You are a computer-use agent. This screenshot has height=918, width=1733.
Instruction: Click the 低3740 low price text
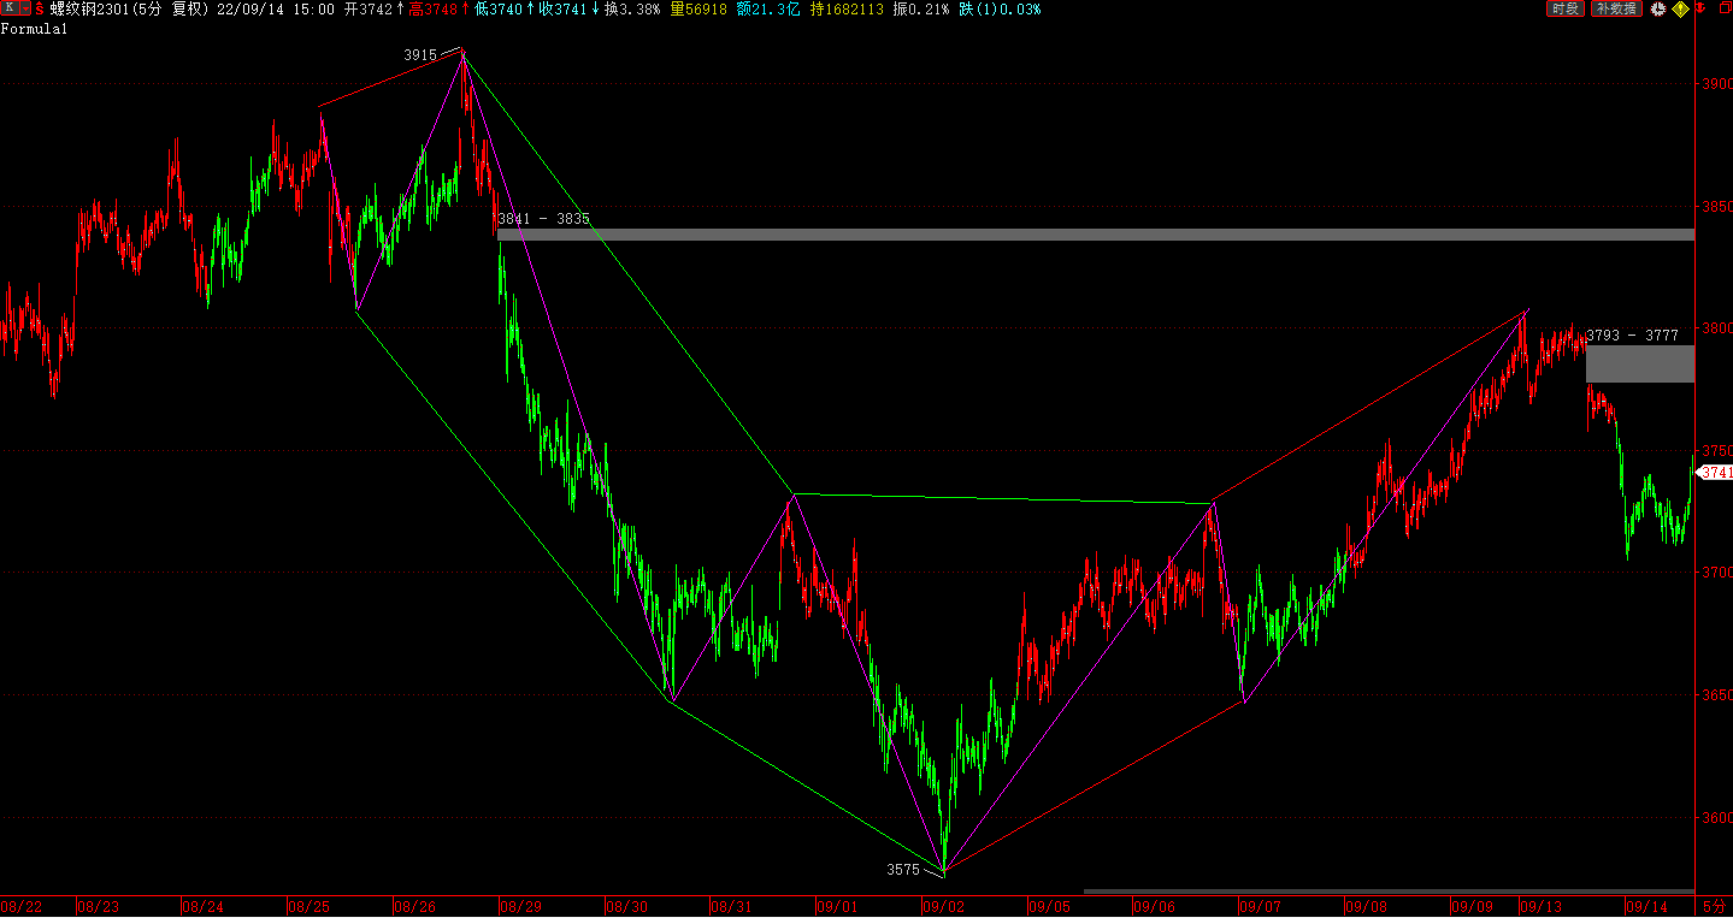[x=503, y=10]
